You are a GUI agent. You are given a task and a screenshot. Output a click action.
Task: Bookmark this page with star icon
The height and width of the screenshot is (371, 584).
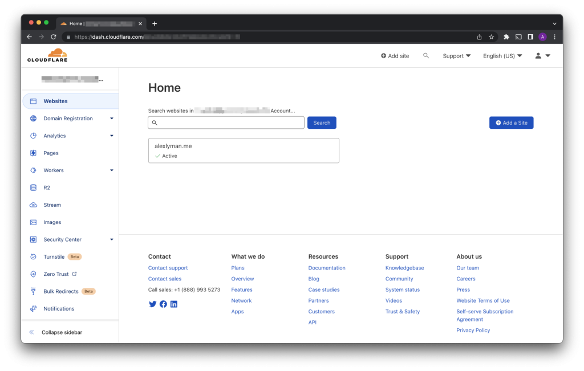pos(491,37)
